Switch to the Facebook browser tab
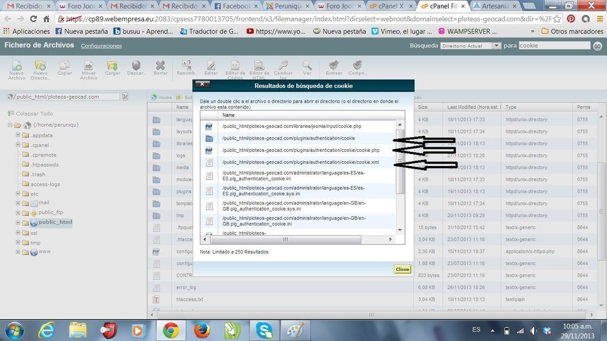This screenshot has width=607, height=341. pyautogui.click(x=237, y=6)
